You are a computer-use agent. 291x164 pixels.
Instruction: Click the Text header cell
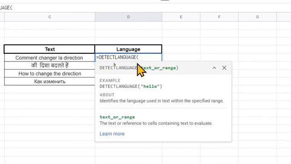(50, 49)
